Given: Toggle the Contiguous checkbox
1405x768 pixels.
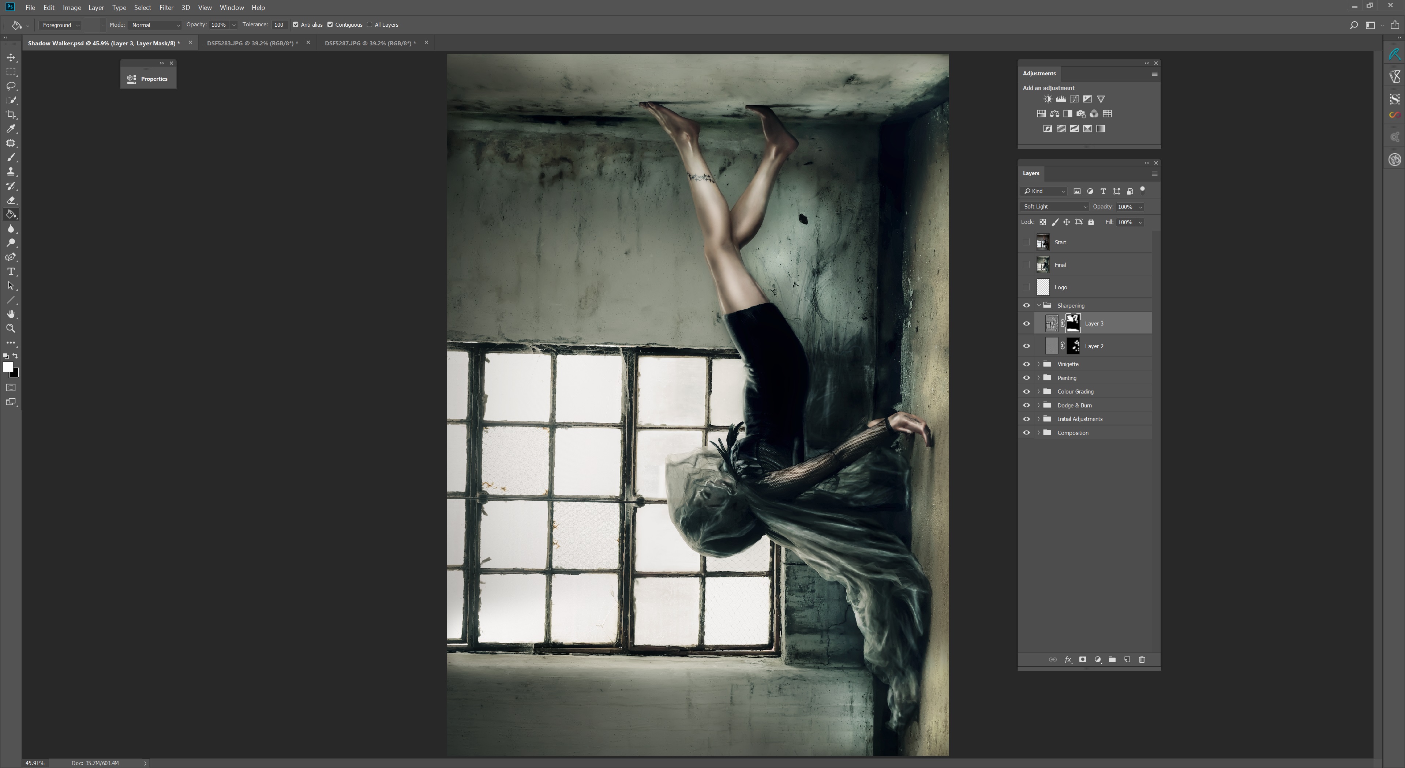Looking at the screenshot, I should 330,25.
